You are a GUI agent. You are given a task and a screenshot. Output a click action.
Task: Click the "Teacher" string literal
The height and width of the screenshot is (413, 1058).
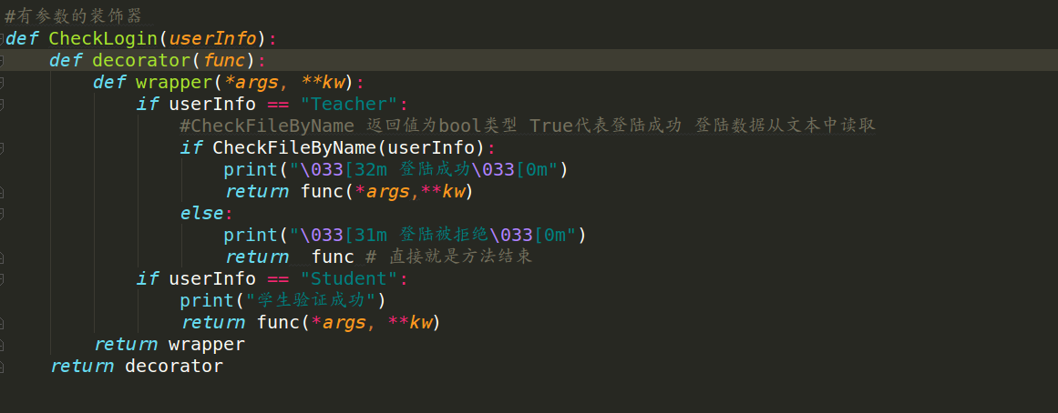(350, 105)
